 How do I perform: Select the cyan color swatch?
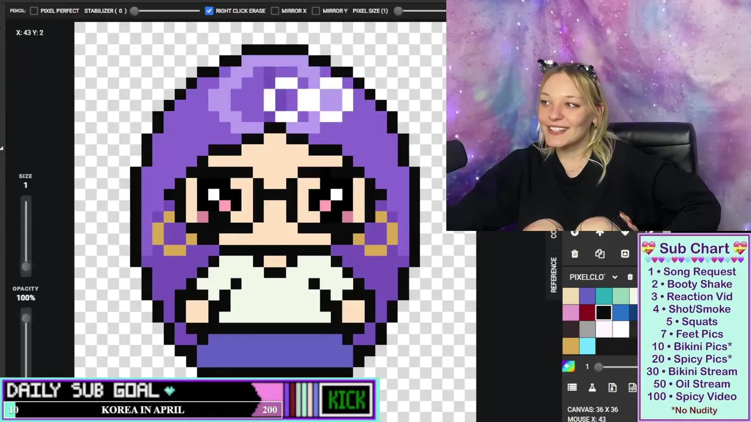click(x=587, y=346)
